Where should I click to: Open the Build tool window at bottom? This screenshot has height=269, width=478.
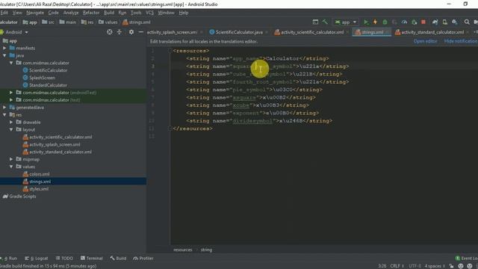(118, 259)
